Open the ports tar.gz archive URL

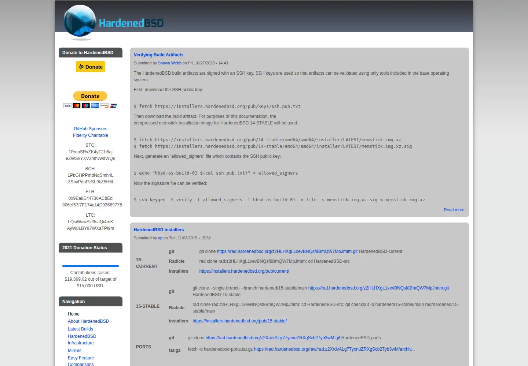pyautogui.click(x=334, y=349)
